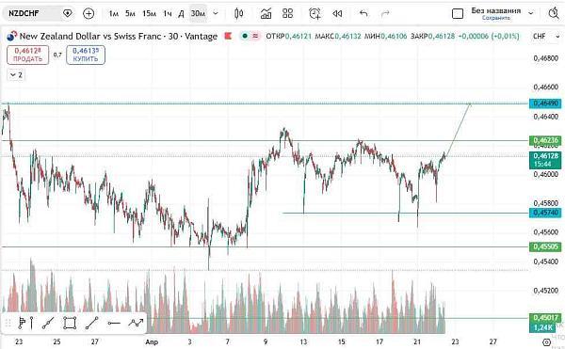Screen dimensions: 565x349
Task: Open quick search magnifier at top right
Action: click(554, 13)
